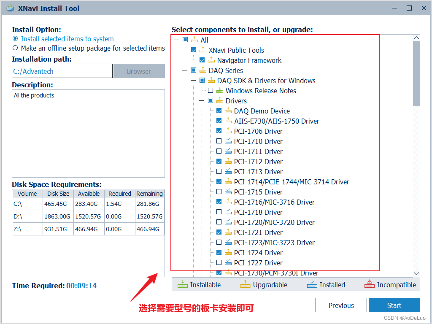Uncheck the XNavi Public Tools checkbox
Image resolution: width=432 pixels, height=324 pixels.
194,50
